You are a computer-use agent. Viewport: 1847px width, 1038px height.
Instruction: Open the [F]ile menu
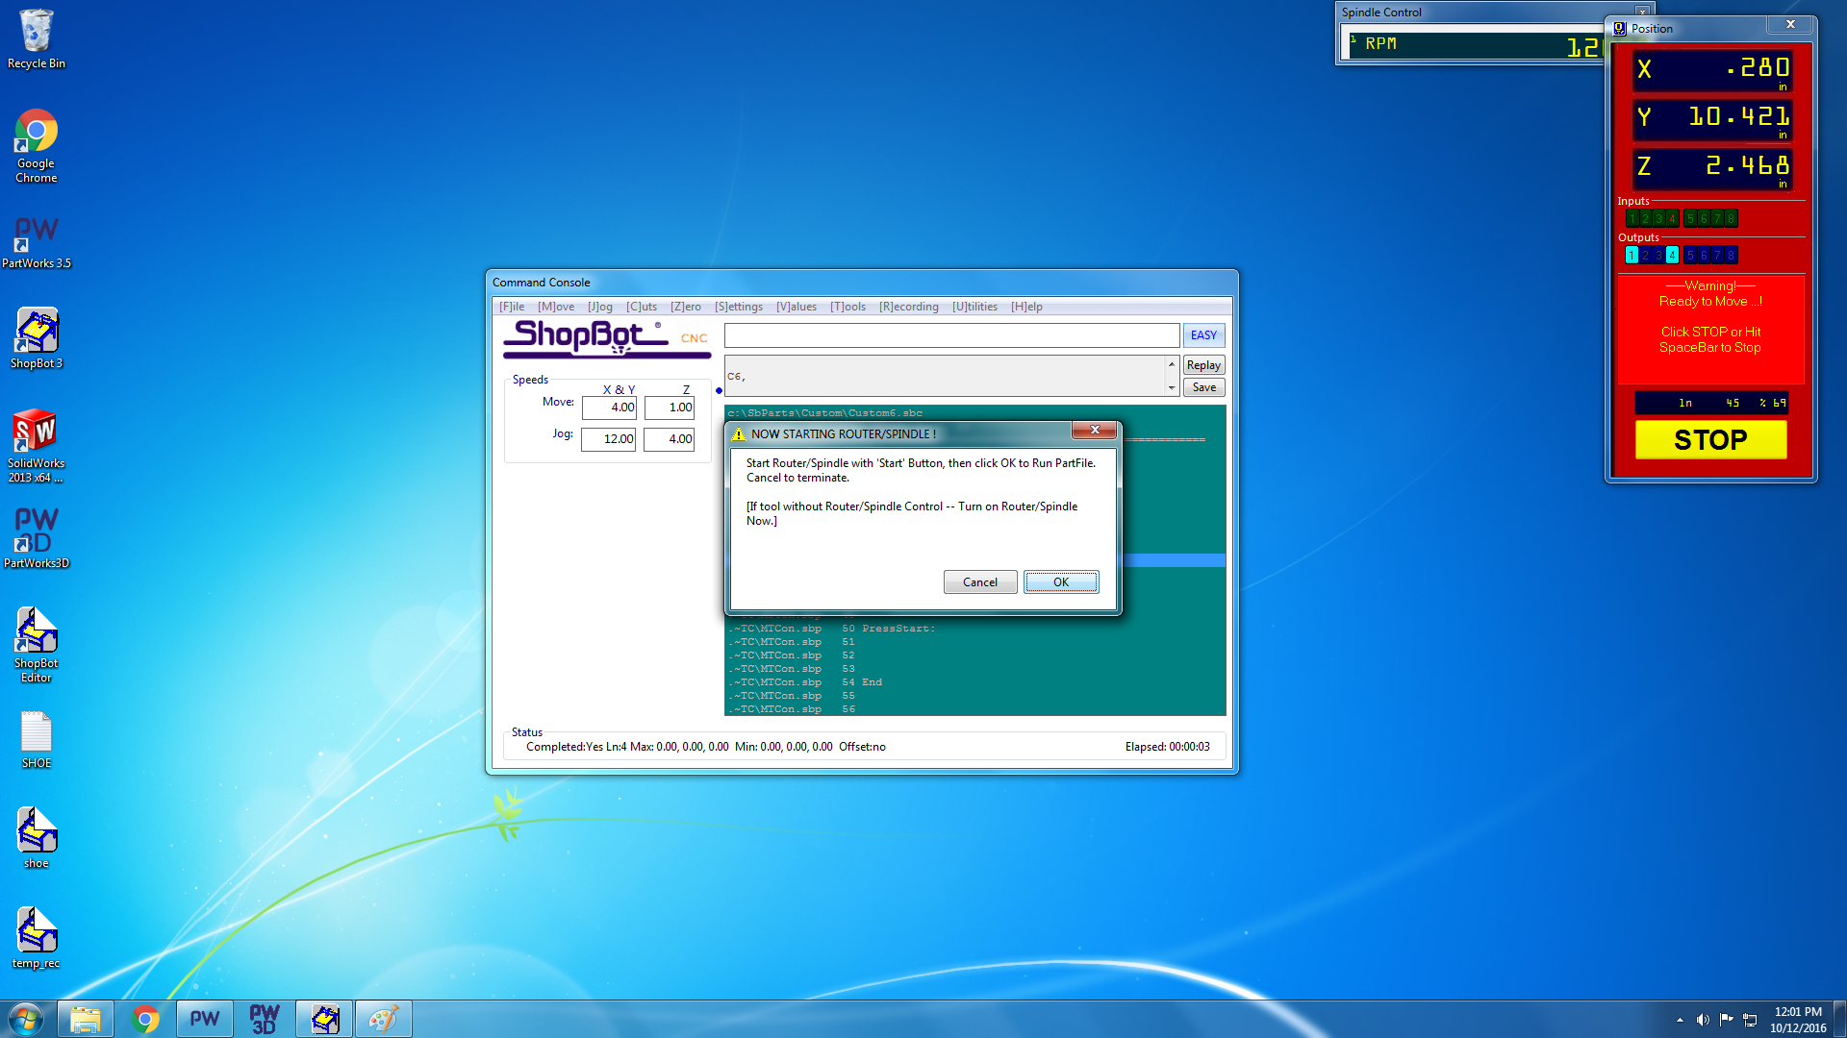(x=512, y=307)
